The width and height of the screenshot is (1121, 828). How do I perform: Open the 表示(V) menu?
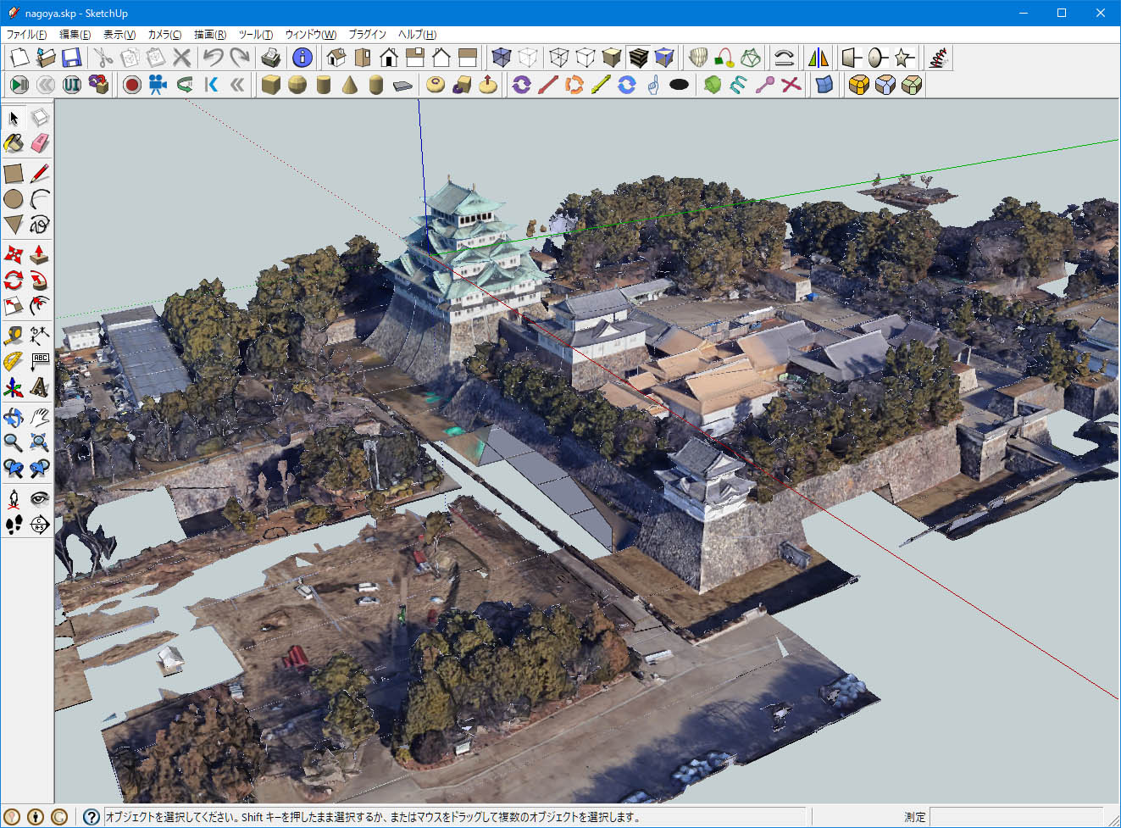119,35
